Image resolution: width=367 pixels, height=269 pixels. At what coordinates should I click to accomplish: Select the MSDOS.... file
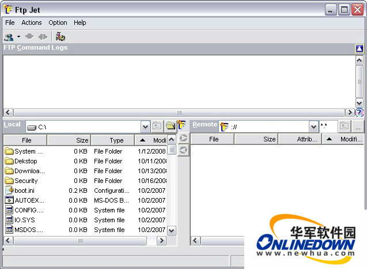pyautogui.click(x=24, y=230)
